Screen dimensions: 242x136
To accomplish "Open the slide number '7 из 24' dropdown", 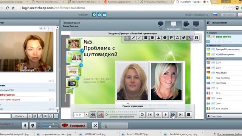I will click(87, 114).
